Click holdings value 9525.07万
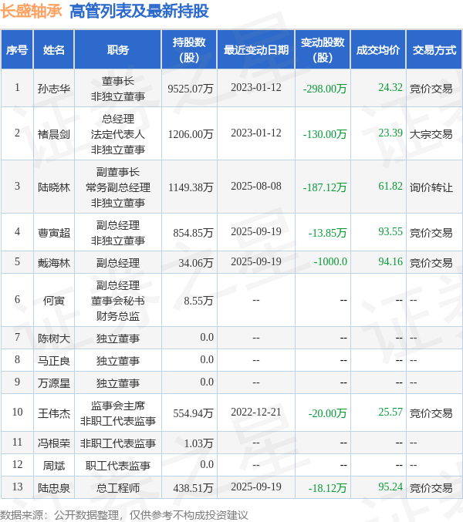Viewport: 463px width, 522px height. pyautogui.click(x=190, y=89)
